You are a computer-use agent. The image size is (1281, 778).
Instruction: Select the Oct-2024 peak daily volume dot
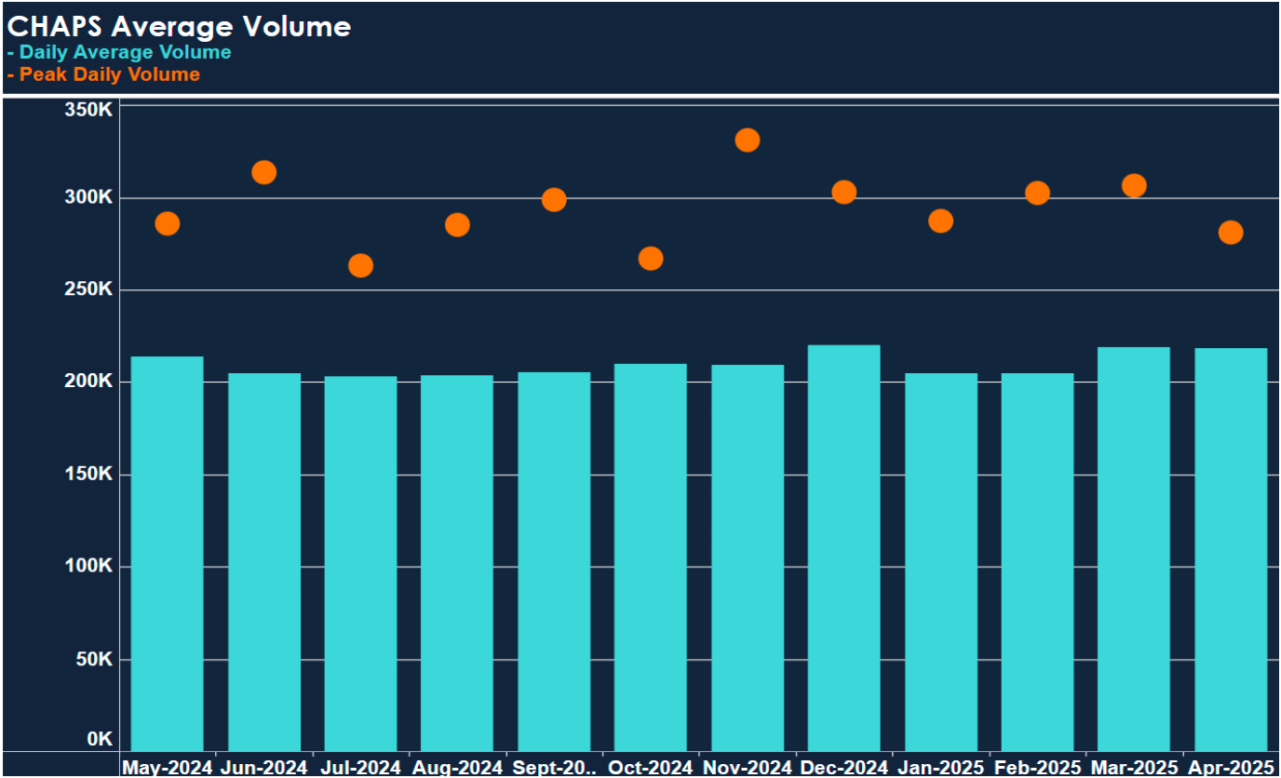tap(651, 258)
